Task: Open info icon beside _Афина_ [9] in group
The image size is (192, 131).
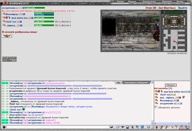Action: [21, 26]
